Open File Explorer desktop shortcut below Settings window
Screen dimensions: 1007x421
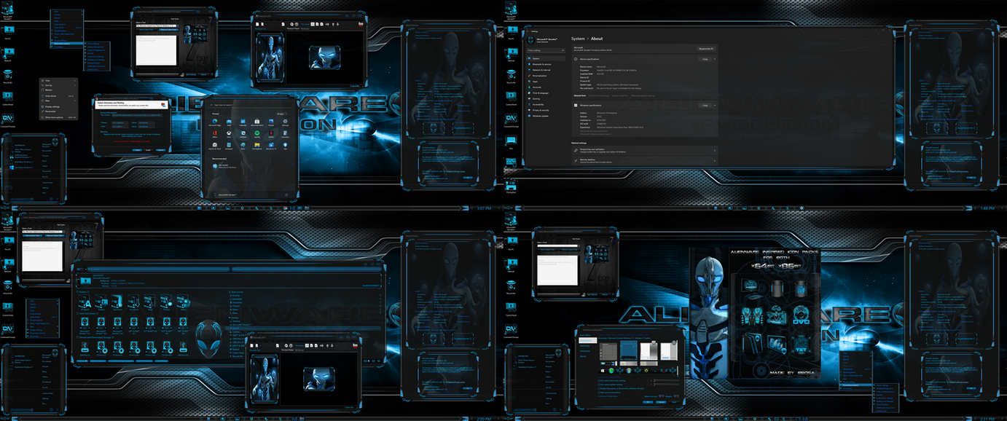pos(511,185)
